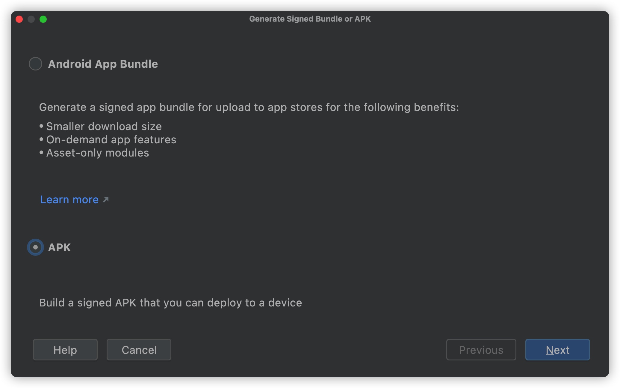Click the 'On-demand app features' bullet text

pos(111,140)
